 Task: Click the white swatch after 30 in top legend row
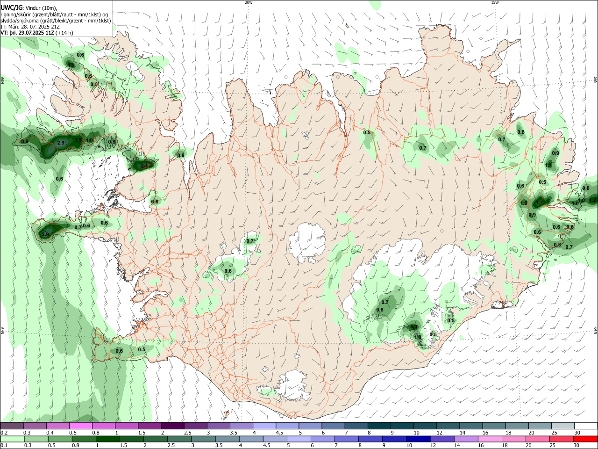coord(585,426)
